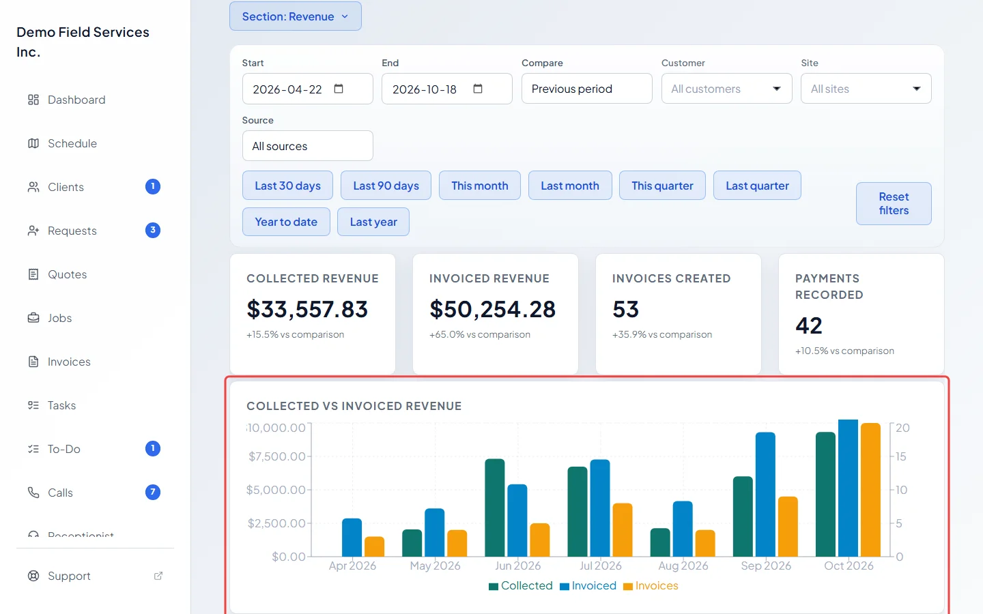Click the Clients people icon
The image size is (983, 614).
(33, 187)
